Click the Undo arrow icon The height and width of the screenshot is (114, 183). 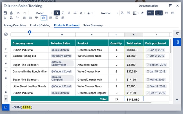18,13
